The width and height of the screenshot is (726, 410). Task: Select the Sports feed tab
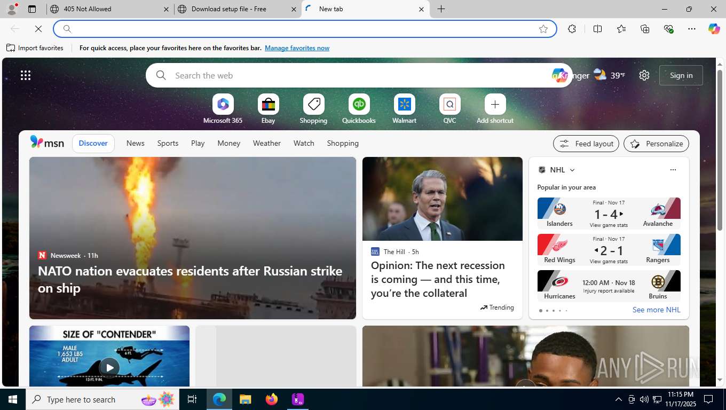coord(168,143)
